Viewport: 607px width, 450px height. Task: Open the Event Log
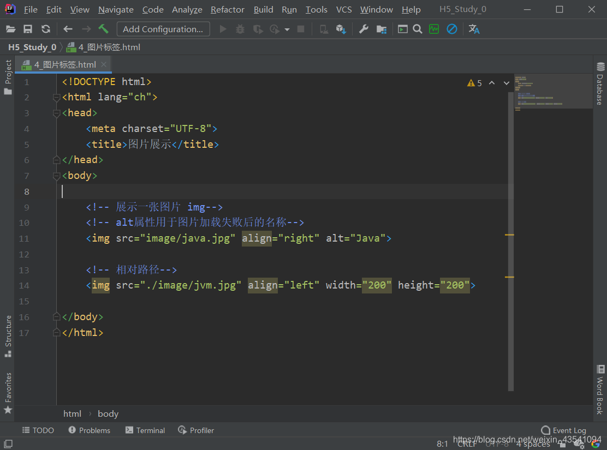tap(564, 430)
